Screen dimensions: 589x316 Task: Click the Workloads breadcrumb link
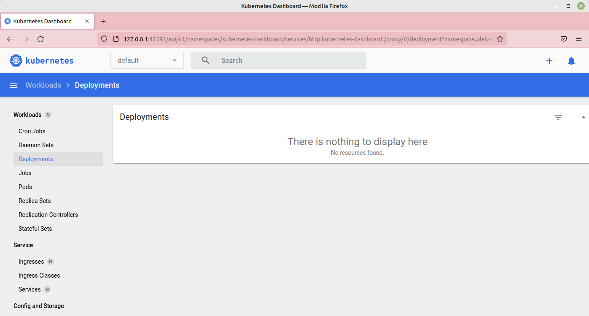[x=43, y=85]
